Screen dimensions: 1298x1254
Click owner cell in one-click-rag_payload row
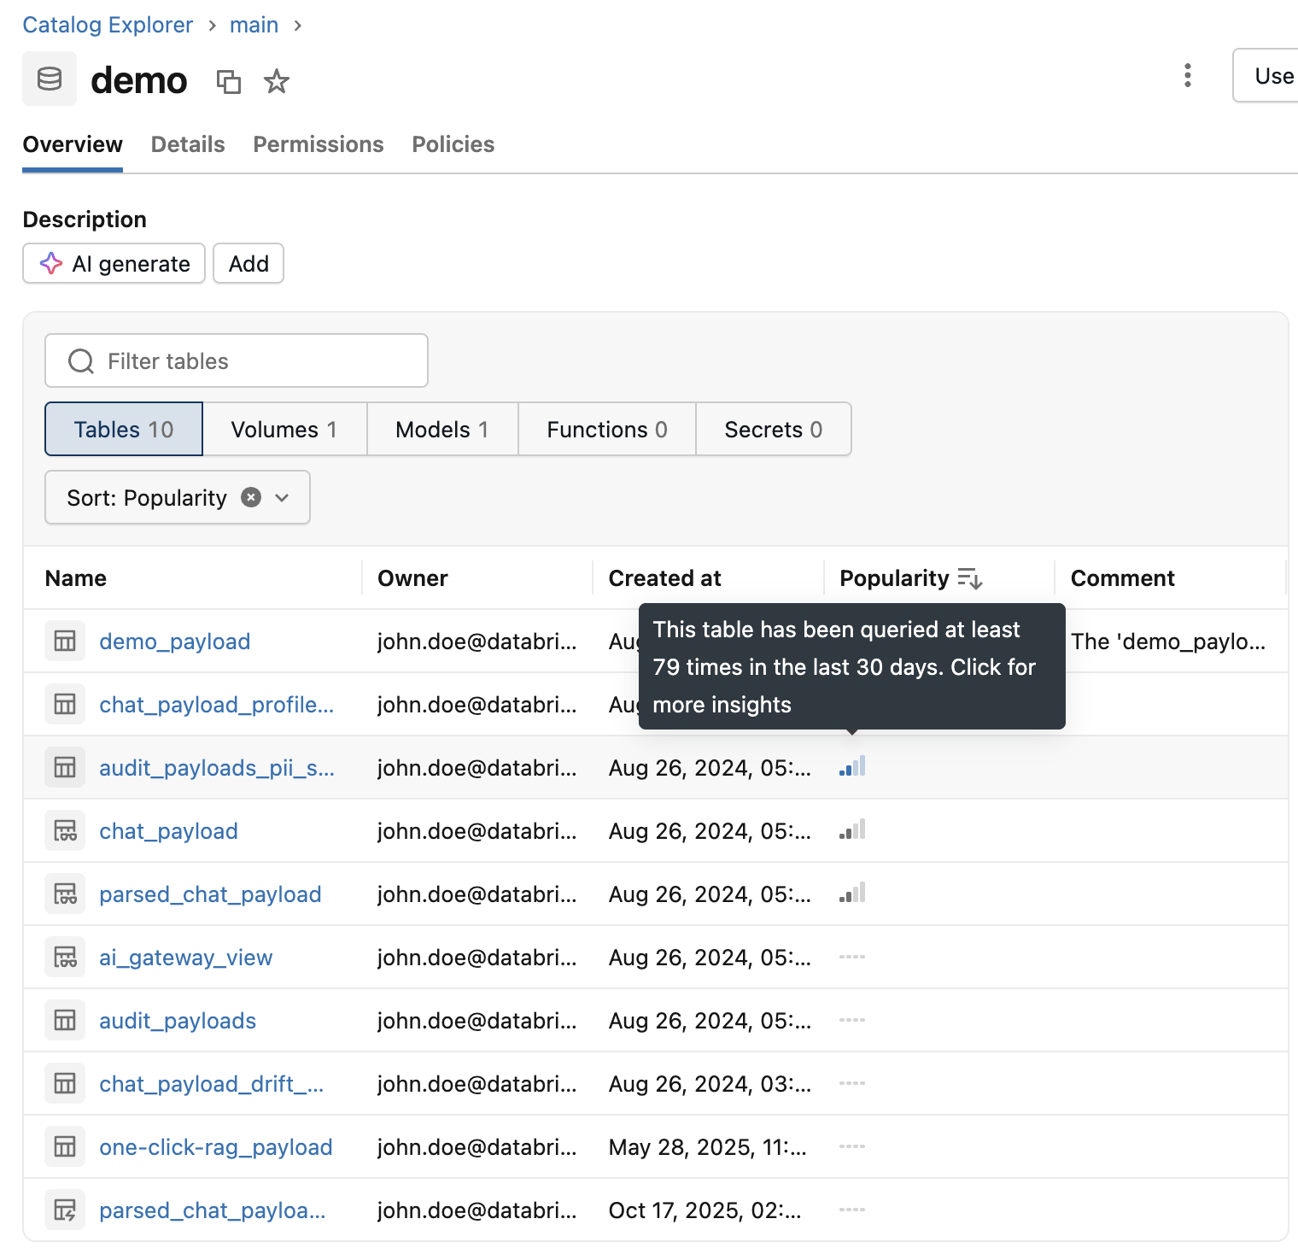(477, 1147)
